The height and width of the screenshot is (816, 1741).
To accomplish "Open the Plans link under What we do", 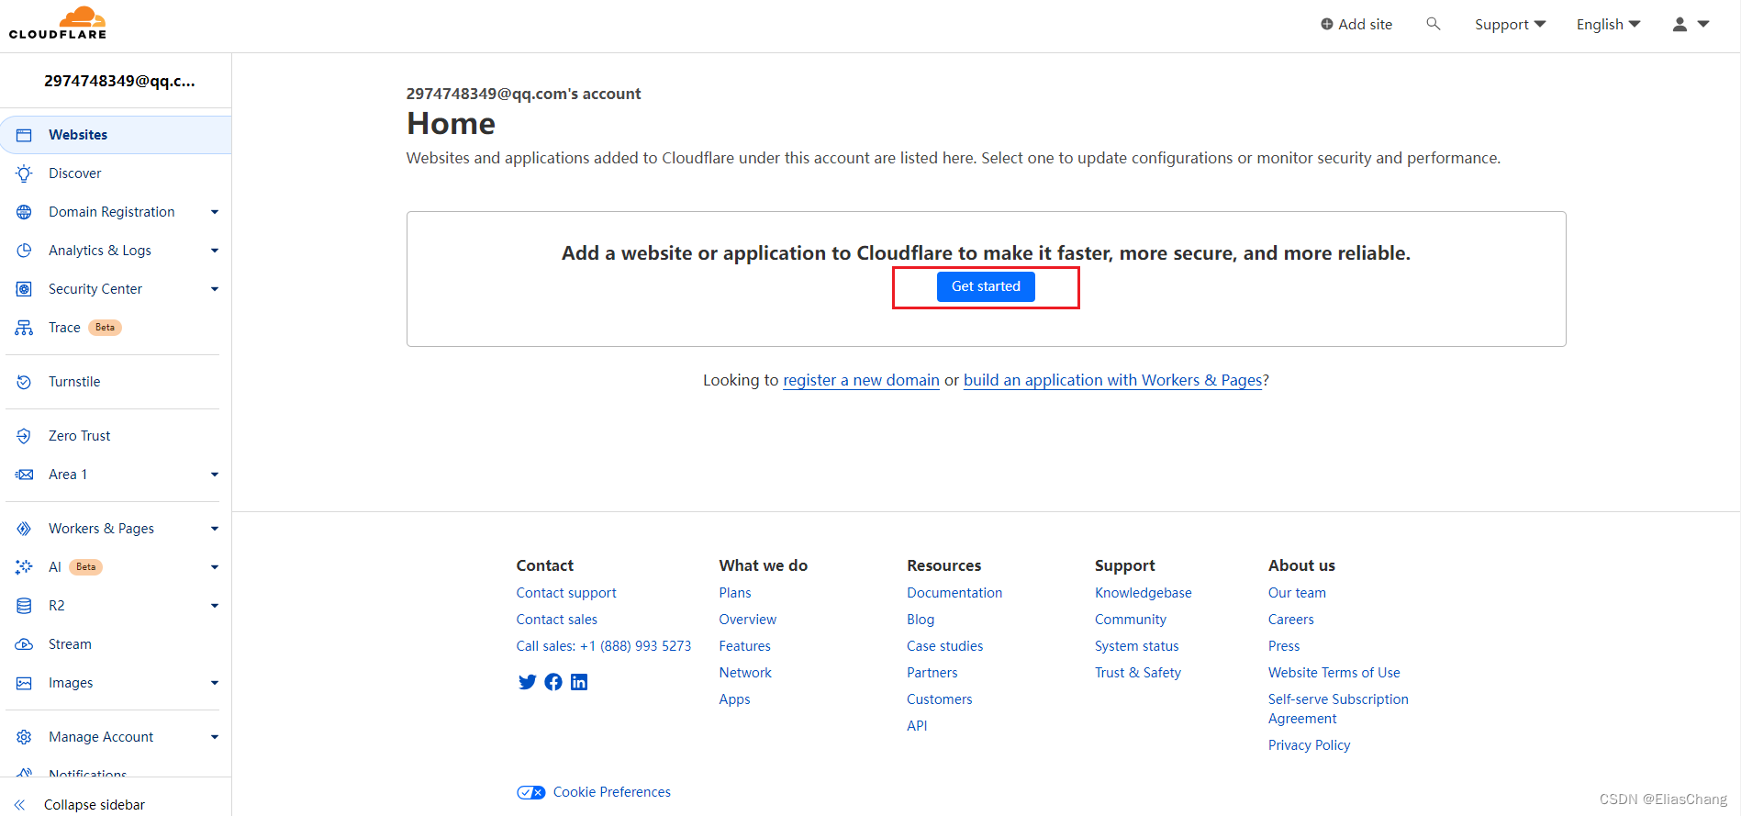I will tap(735, 593).
